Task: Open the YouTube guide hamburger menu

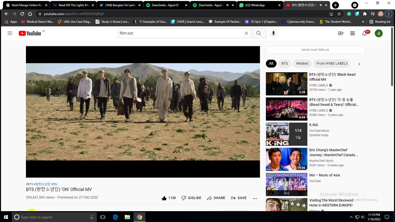Action: [10, 33]
